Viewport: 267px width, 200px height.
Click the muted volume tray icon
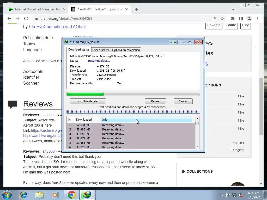241,195
